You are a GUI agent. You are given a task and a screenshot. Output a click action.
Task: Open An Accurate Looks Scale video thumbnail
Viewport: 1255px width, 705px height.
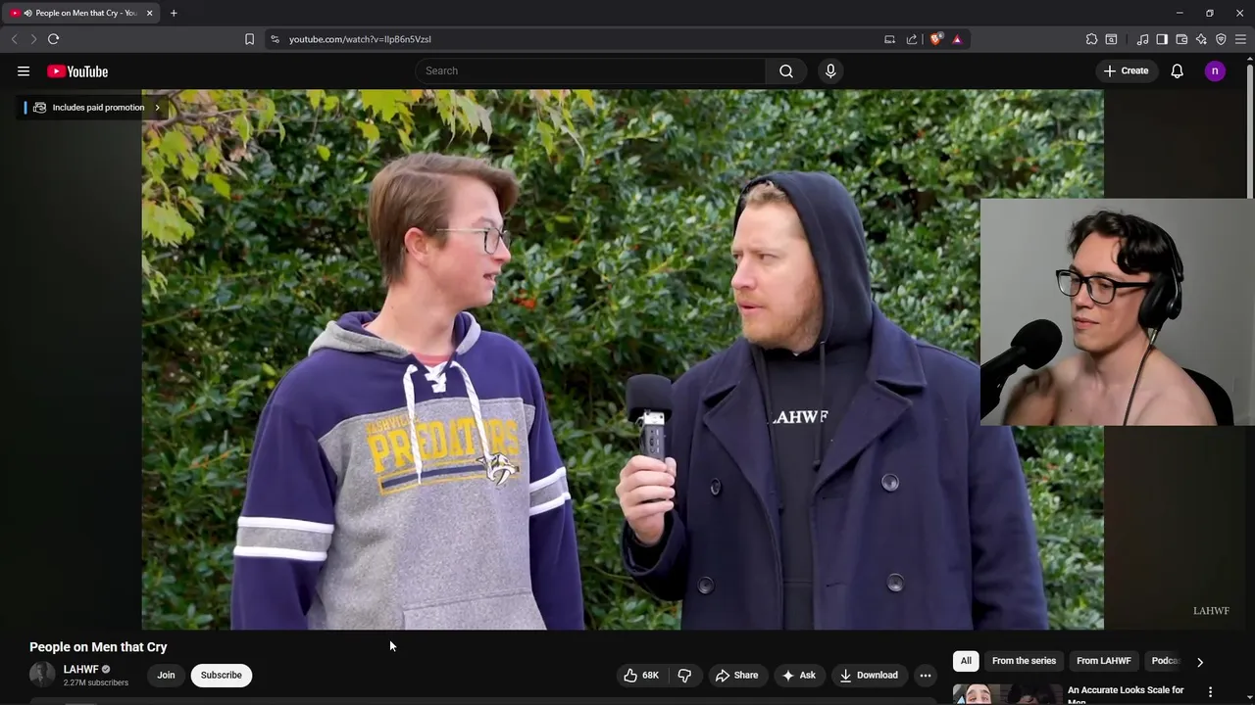point(1007,694)
